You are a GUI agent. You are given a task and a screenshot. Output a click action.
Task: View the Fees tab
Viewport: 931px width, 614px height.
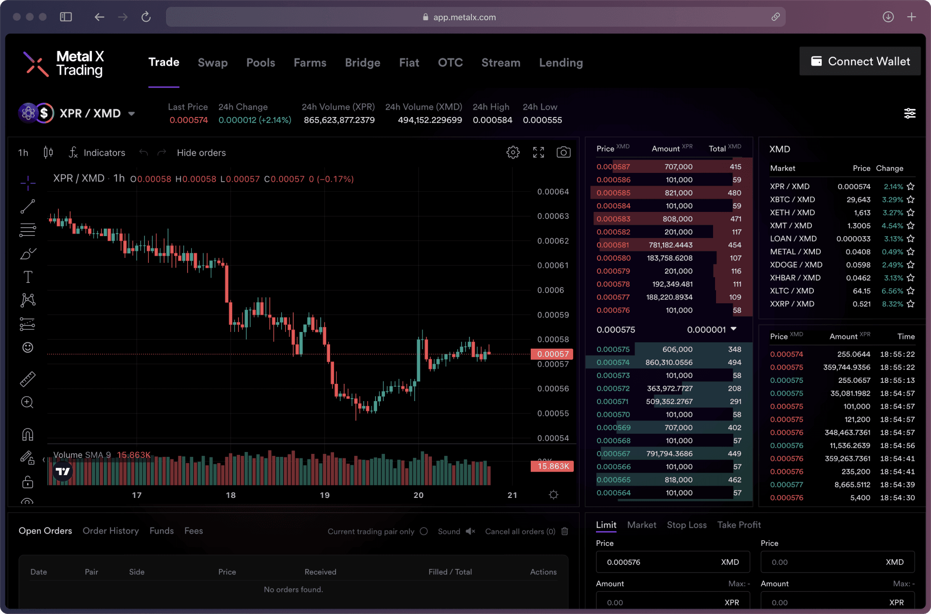point(194,531)
